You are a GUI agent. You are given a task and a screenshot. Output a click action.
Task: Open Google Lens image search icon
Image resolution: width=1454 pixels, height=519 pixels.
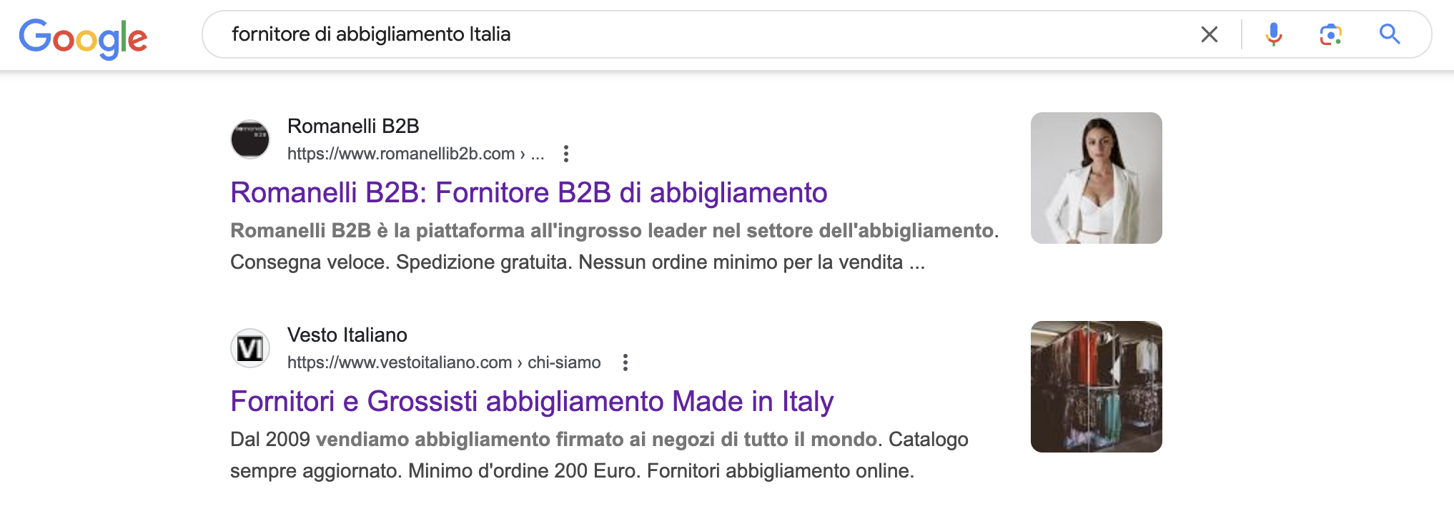click(1330, 34)
